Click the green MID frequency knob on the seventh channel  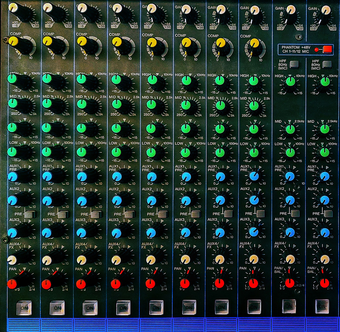[x=220, y=106]
